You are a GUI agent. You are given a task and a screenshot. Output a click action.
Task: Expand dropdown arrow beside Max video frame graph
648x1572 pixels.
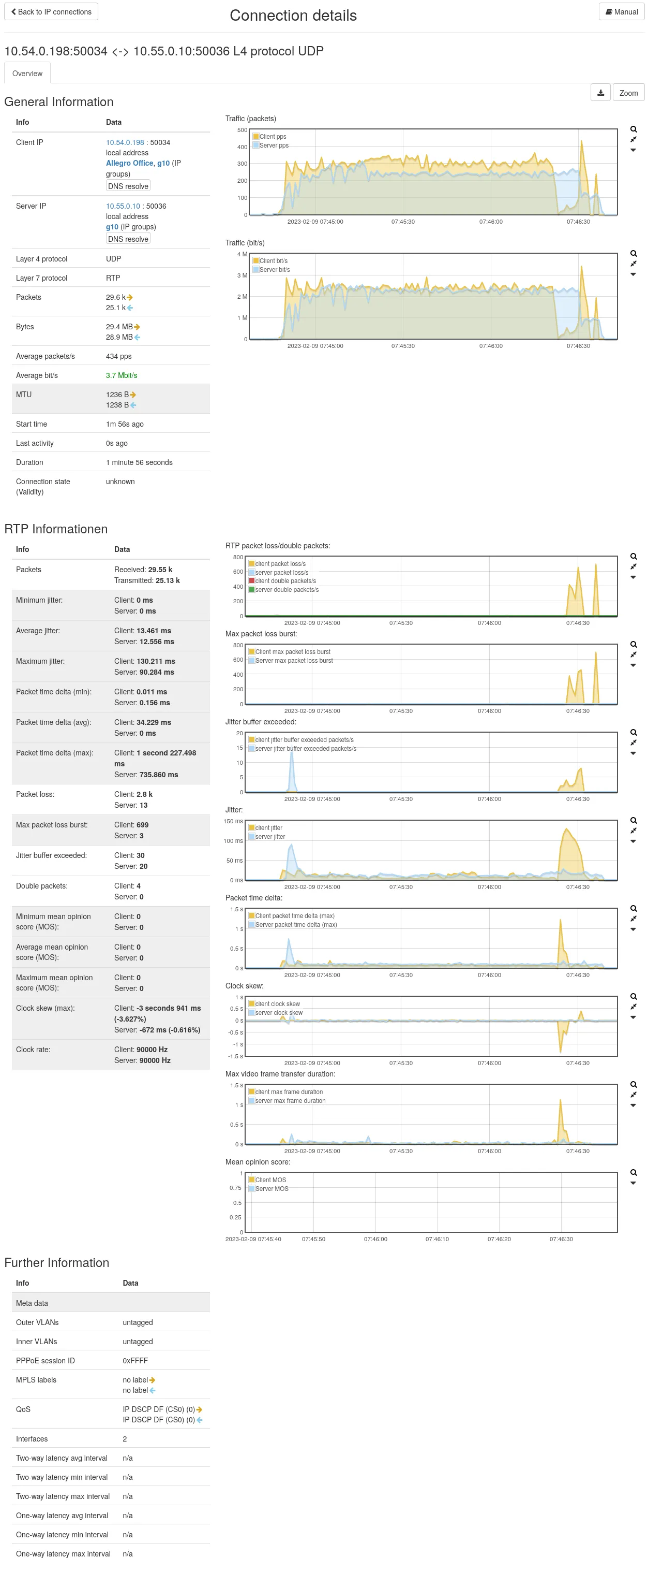[x=634, y=1105]
